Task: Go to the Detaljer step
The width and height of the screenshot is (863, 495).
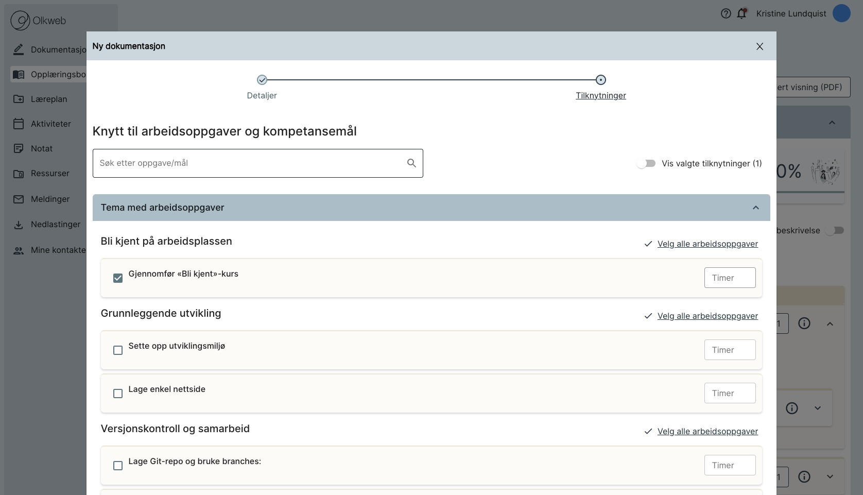Action: pyautogui.click(x=262, y=80)
